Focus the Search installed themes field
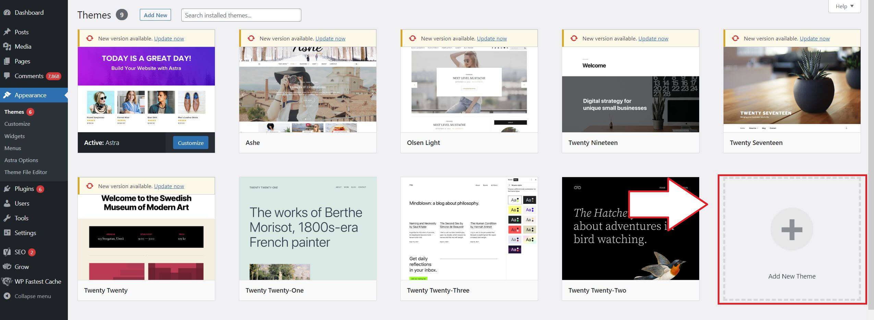This screenshot has height=320, width=874. (x=241, y=15)
